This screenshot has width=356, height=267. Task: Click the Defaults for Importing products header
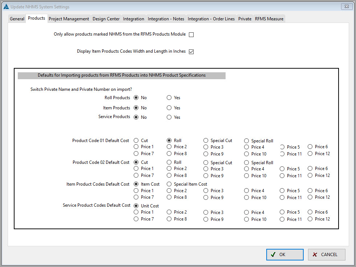(122, 76)
